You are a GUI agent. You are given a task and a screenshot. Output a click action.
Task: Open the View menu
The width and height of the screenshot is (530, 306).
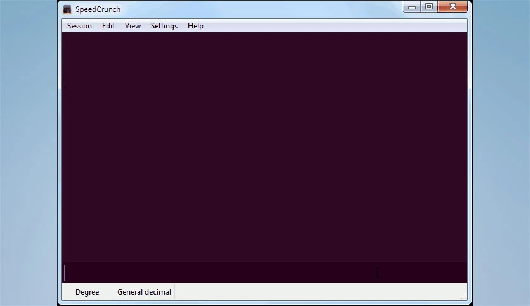point(132,26)
